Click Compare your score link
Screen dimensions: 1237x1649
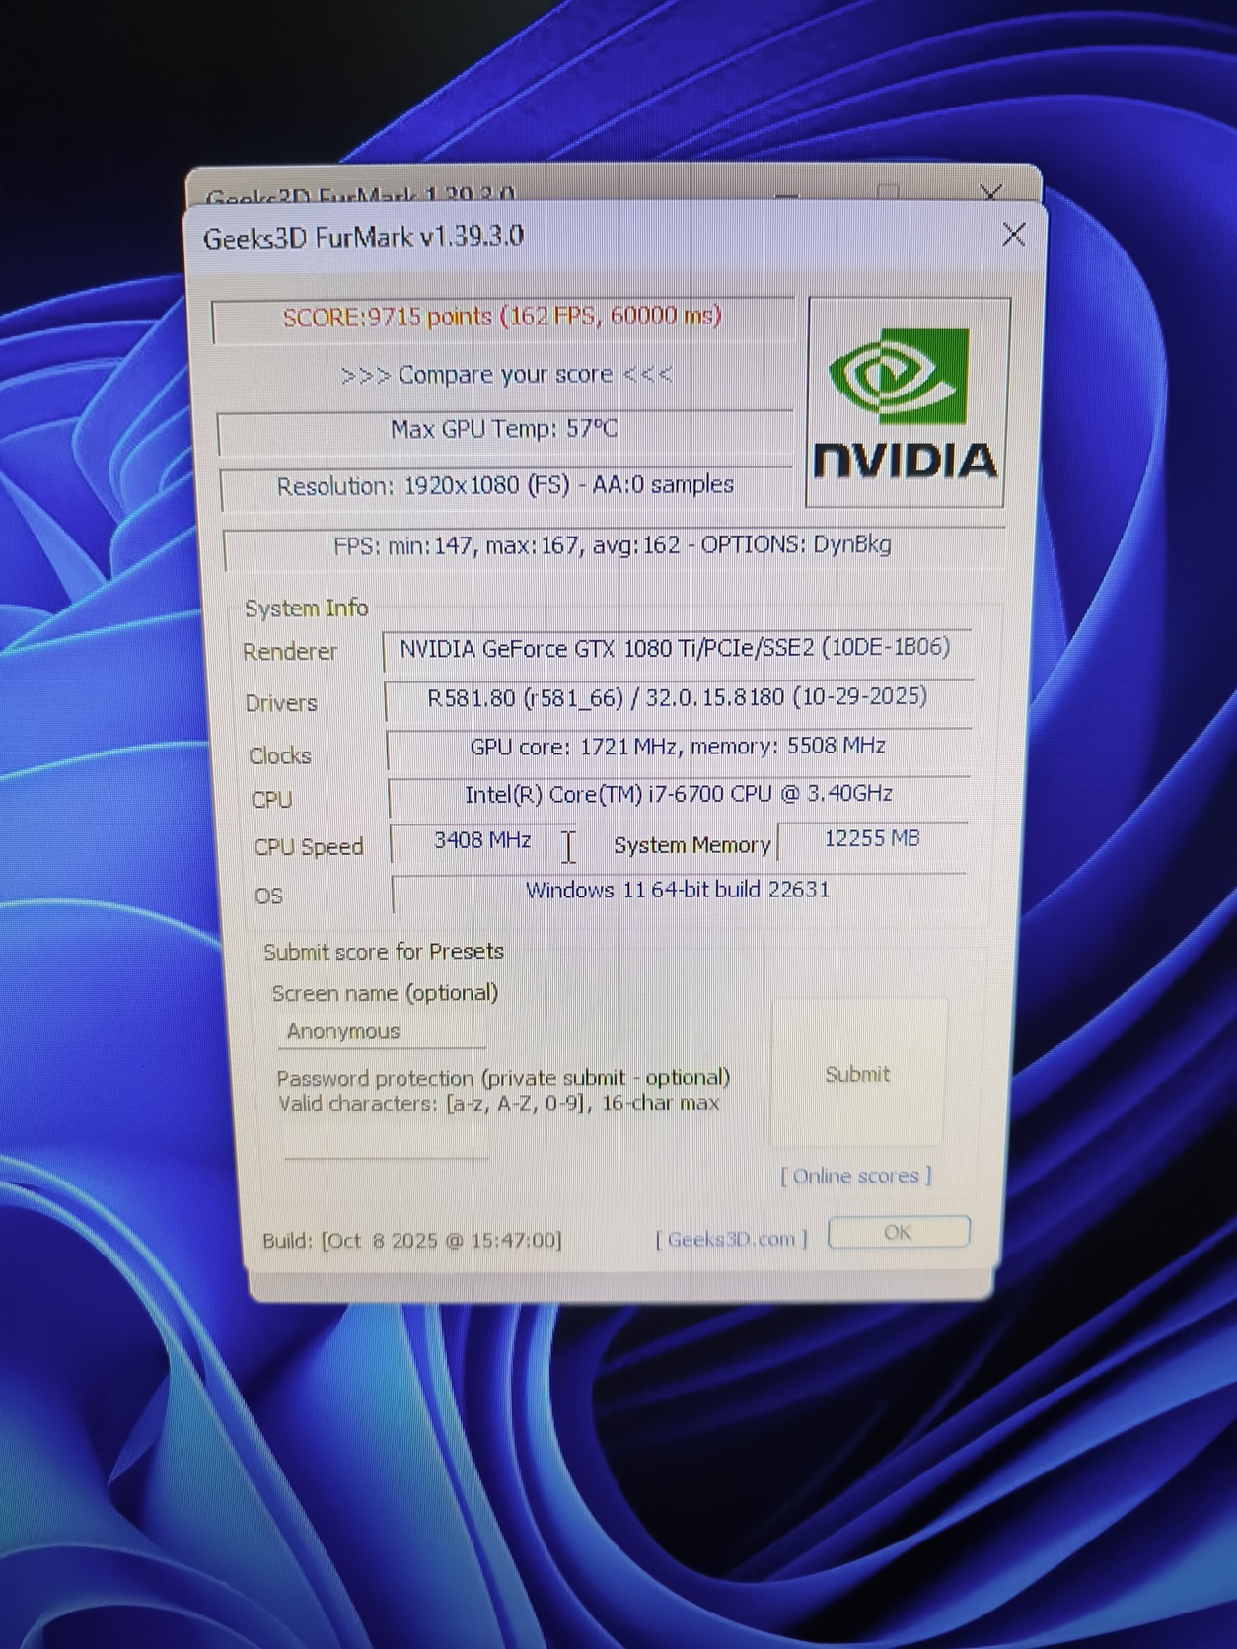[506, 375]
